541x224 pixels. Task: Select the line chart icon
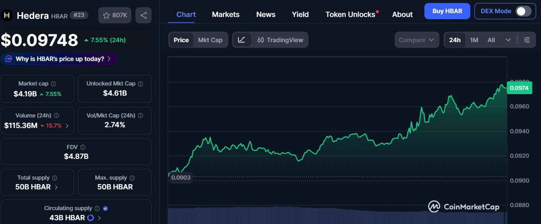(242, 40)
